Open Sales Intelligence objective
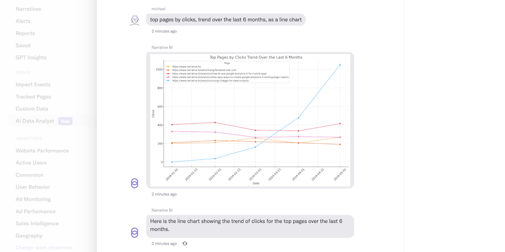505x252 pixels. [37, 223]
